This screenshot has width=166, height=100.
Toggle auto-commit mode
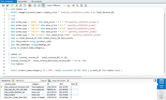[43, 5]
